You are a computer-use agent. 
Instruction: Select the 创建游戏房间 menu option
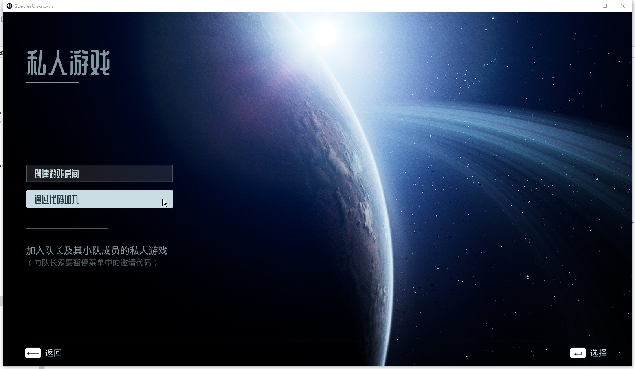(x=99, y=174)
